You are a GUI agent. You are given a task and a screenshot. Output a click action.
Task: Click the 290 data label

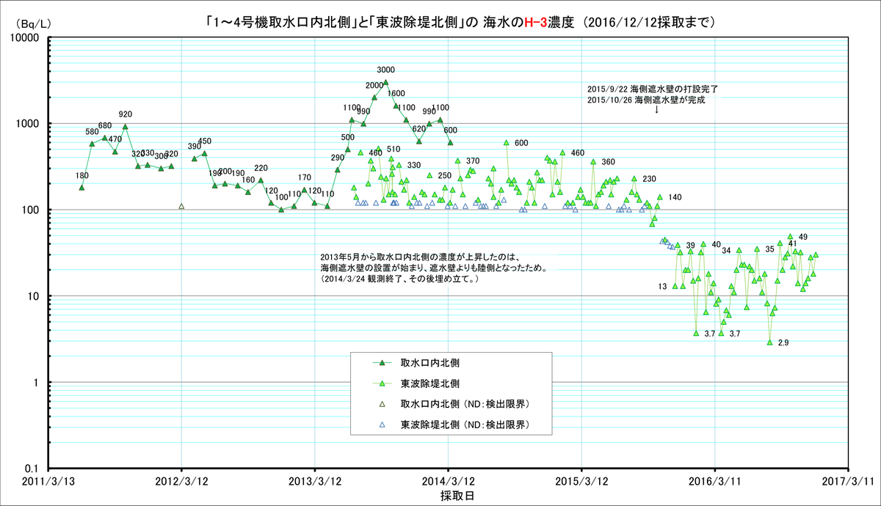338,158
